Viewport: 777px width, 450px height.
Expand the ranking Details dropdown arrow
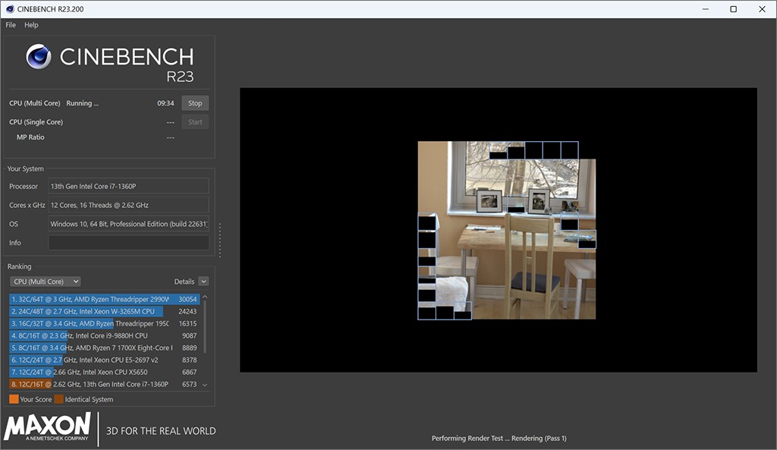[203, 282]
